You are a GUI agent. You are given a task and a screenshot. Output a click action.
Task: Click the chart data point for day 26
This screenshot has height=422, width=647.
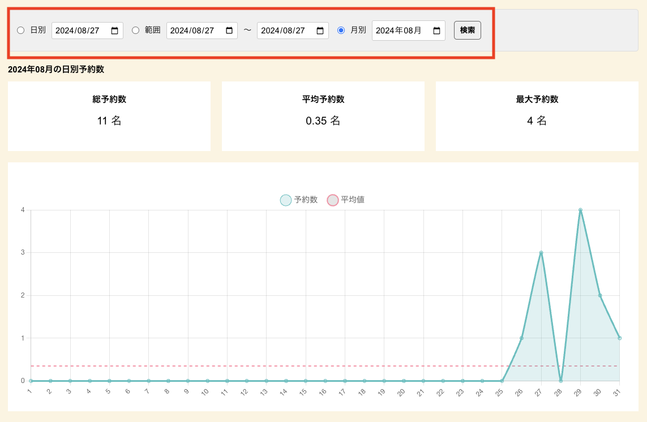tap(521, 338)
